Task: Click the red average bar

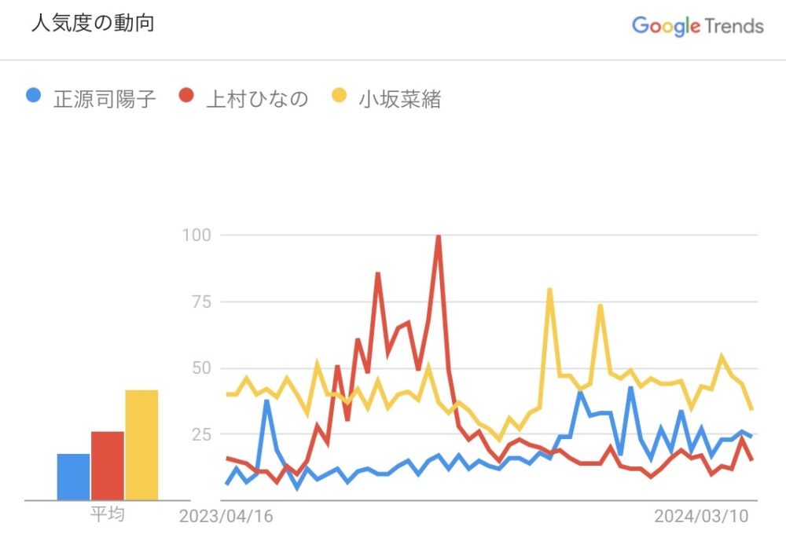Action: tap(107, 465)
